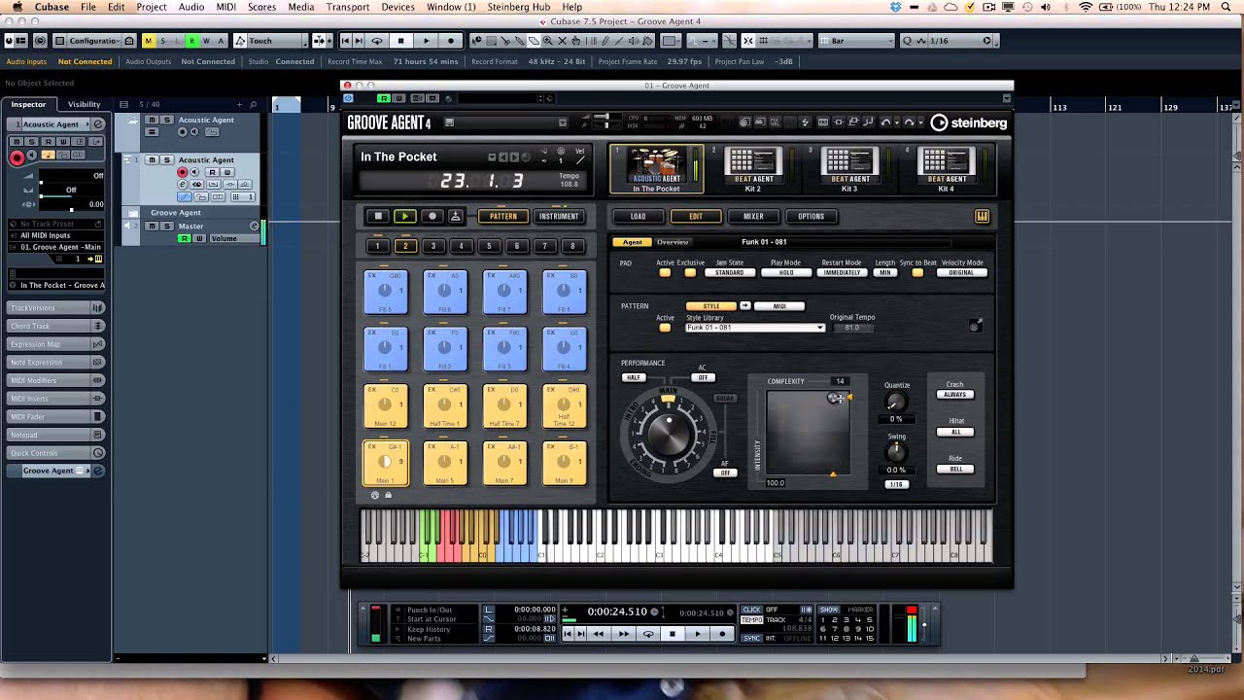Toggle the PATTERN Active indicator
The height and width of the screenshot is (700, 1244).
pyautogui.click(x=665, y=328)
